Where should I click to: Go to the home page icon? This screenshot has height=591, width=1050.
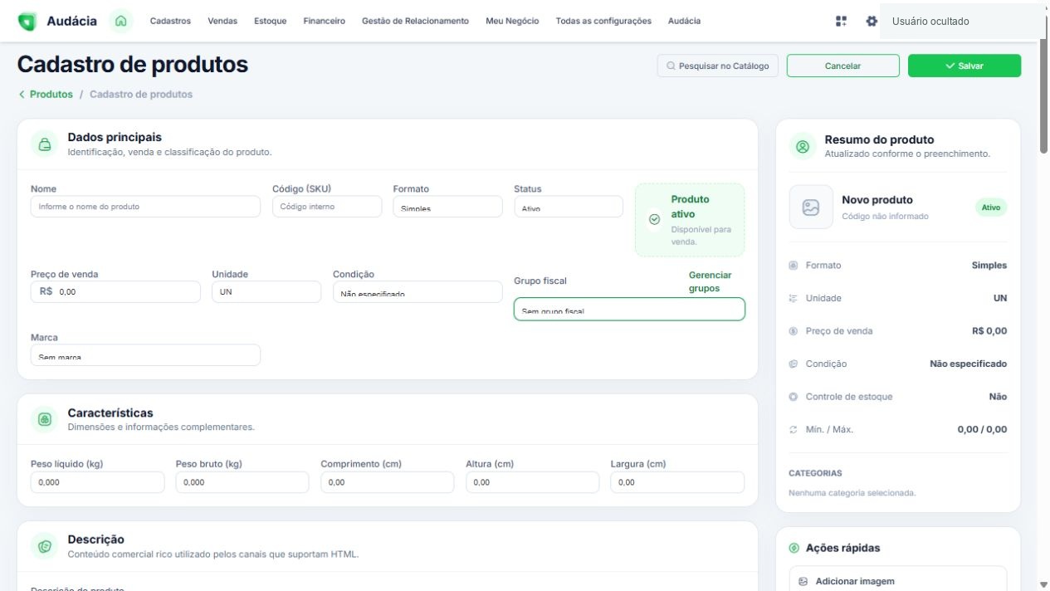point(121,21)
